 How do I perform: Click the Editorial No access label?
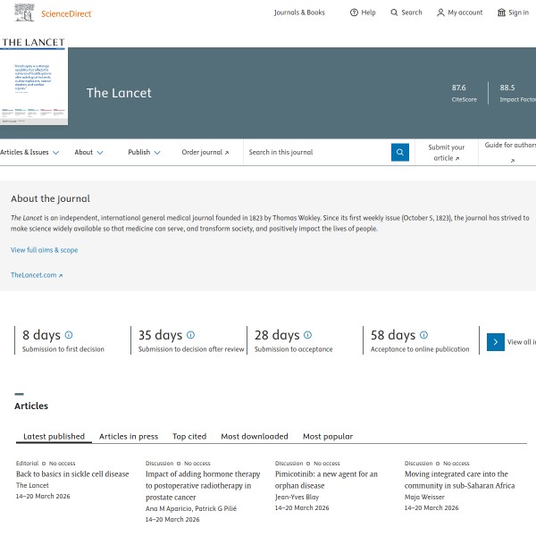(46, 463)
